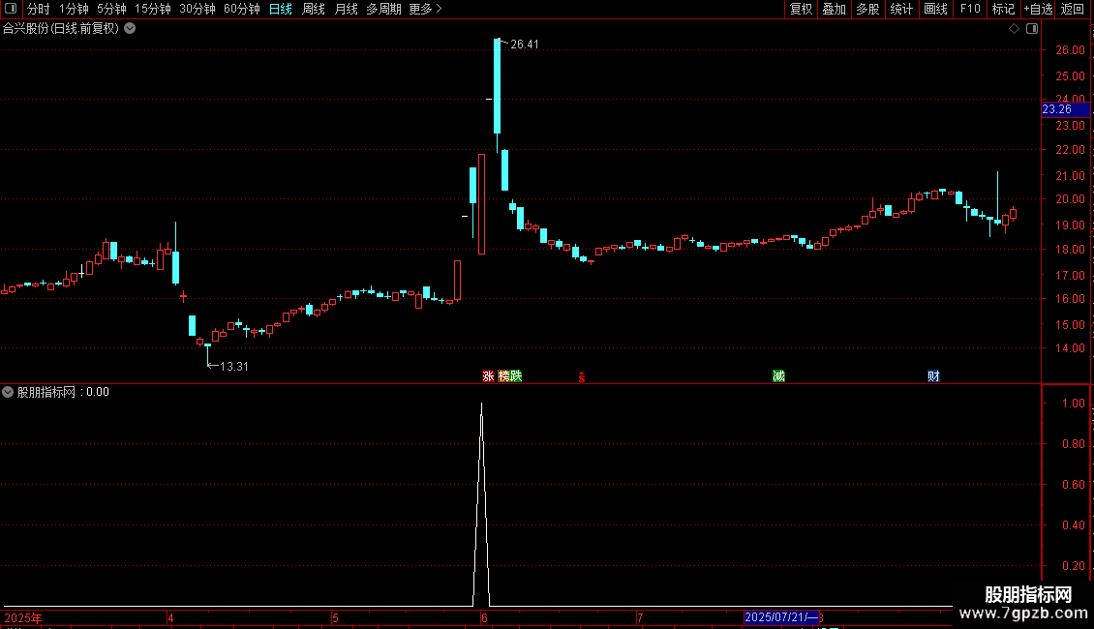Switch to 分时 intraday view
This screenshot has height=629, width=1094.
tap(38, 9)
